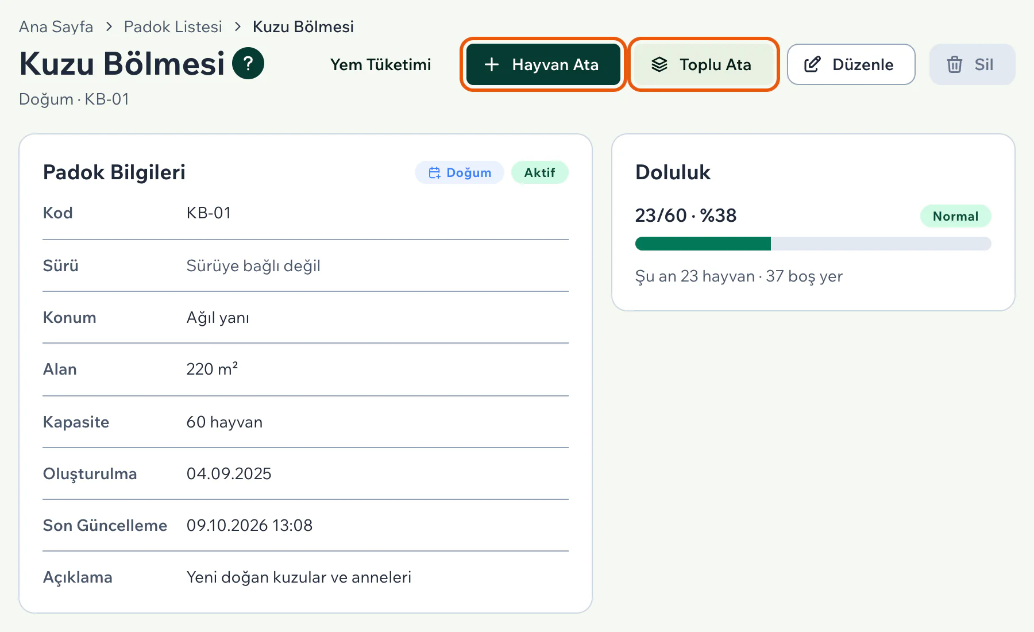This screenshot has width=1034, height=632.
Task: Click the Açıklama label
Action: click(x=78, y=577)
